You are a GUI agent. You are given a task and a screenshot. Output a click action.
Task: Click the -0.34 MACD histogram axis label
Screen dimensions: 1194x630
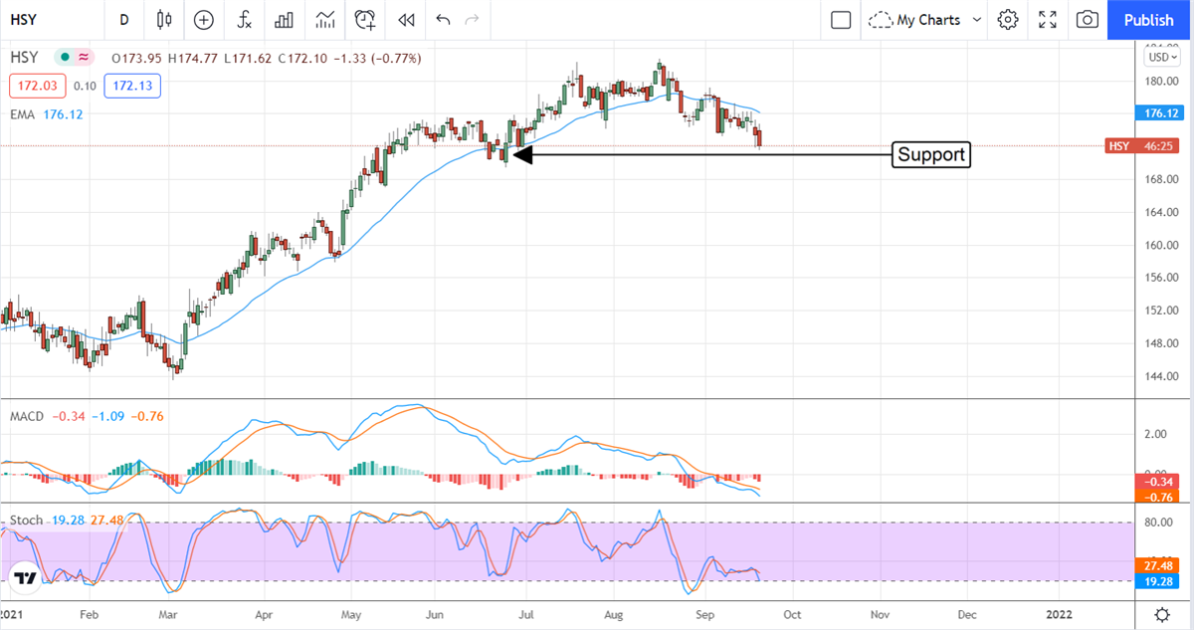click(x=1155, y=483)
